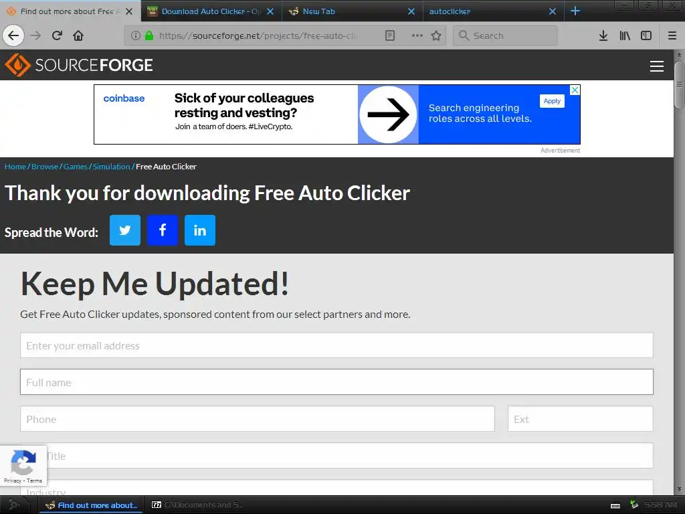Click the keyboard tray icon

pos(615,505)
